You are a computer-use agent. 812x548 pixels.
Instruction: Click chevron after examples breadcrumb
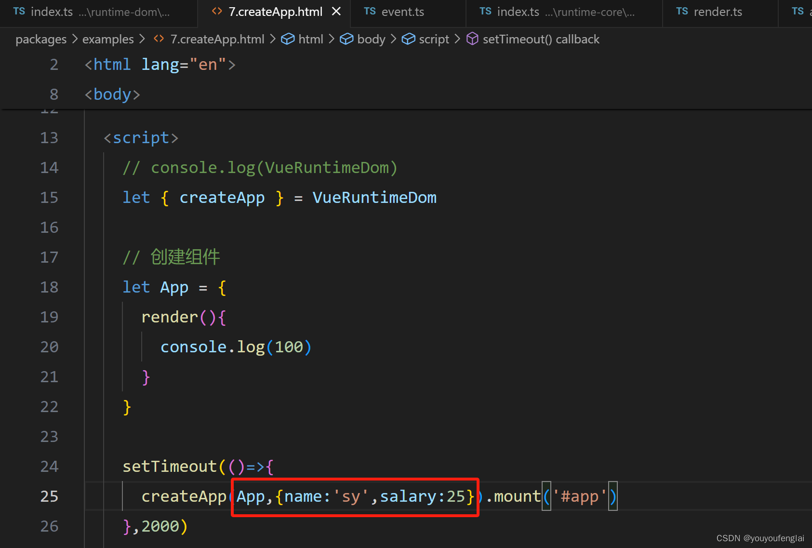pyautogui.click(x=142, y=39)
